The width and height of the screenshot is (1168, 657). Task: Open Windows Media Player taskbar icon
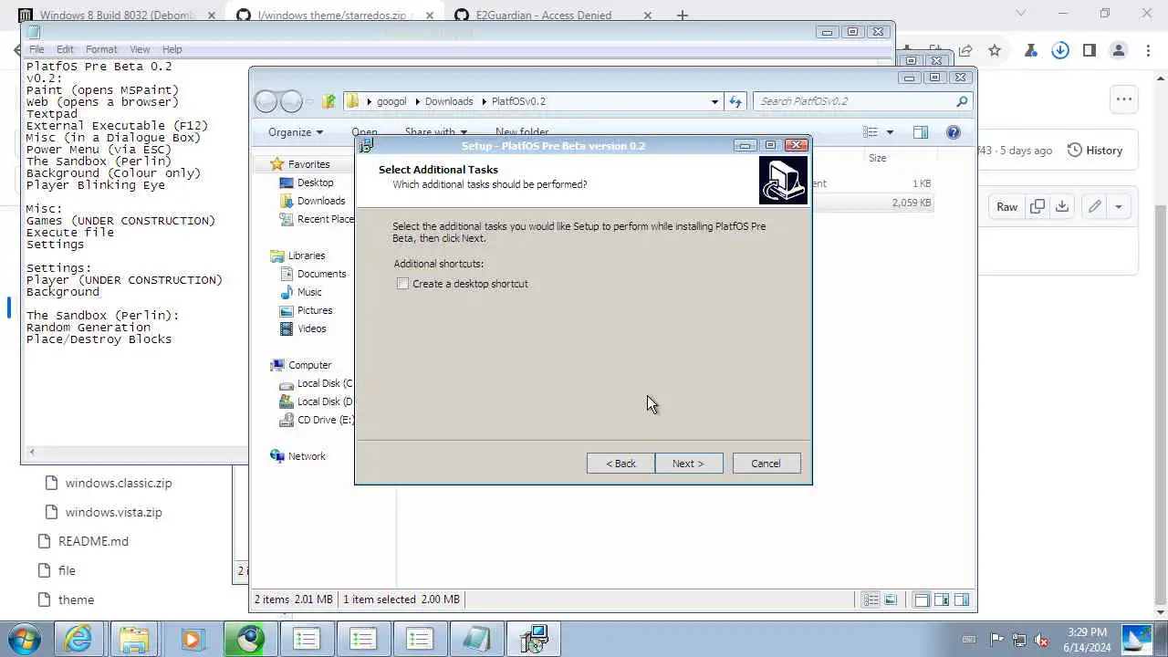tap(191, 639)
